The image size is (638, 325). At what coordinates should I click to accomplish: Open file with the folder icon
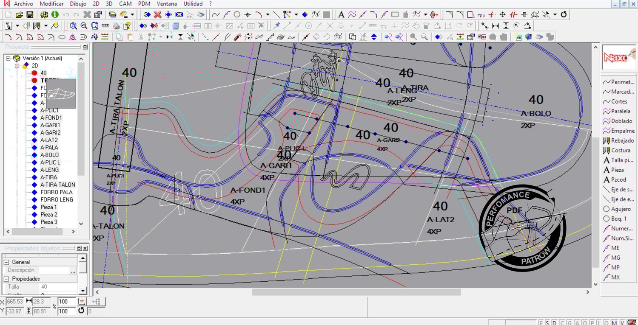19,14
